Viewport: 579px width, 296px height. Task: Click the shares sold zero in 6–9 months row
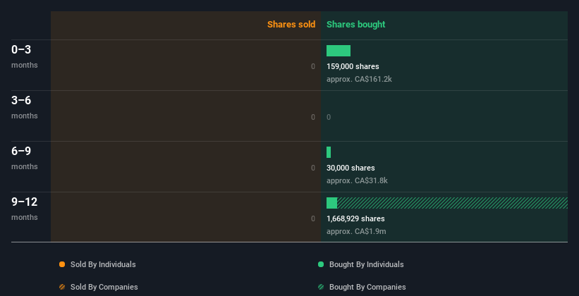click(313, 168)
